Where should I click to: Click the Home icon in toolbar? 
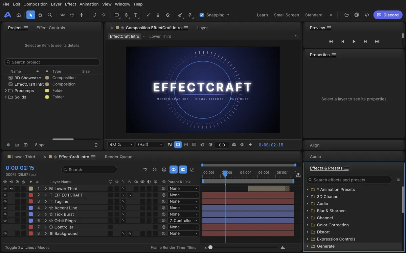click(19, 15)
